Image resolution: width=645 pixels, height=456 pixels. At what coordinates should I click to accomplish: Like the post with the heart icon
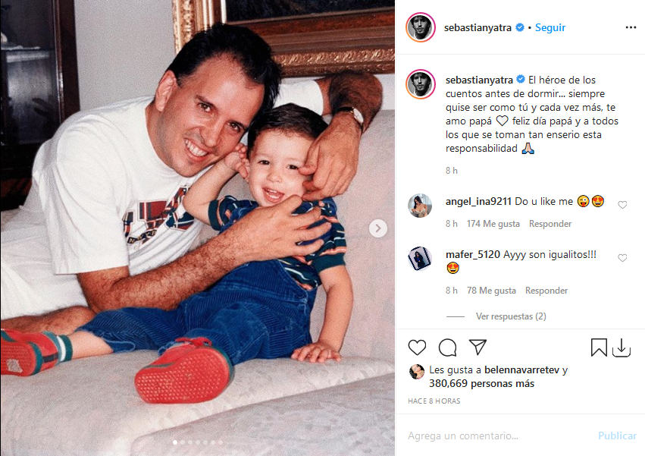417,348
